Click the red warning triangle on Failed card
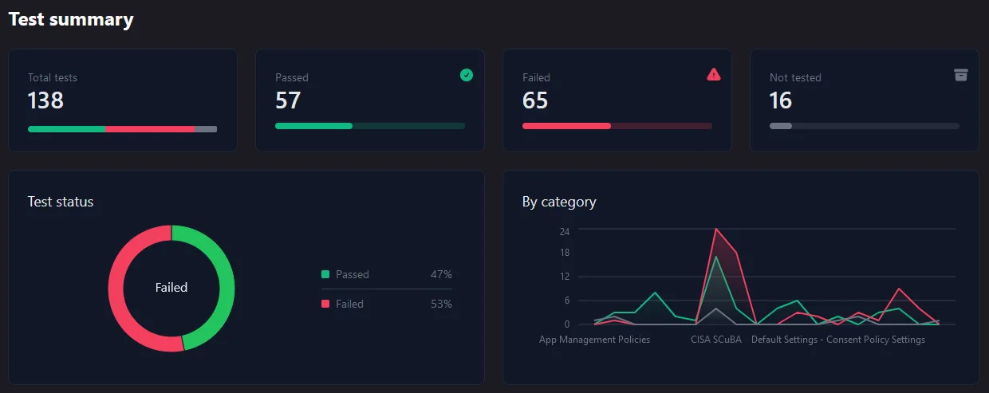 [714, 74]
